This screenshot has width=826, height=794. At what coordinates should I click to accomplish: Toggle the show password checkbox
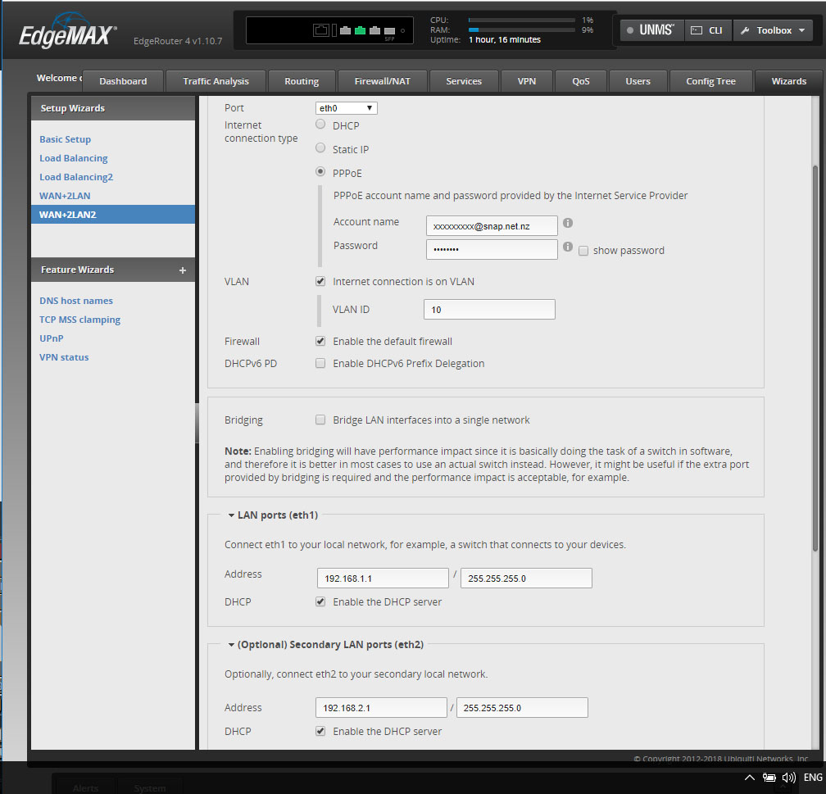coord(583,251)
